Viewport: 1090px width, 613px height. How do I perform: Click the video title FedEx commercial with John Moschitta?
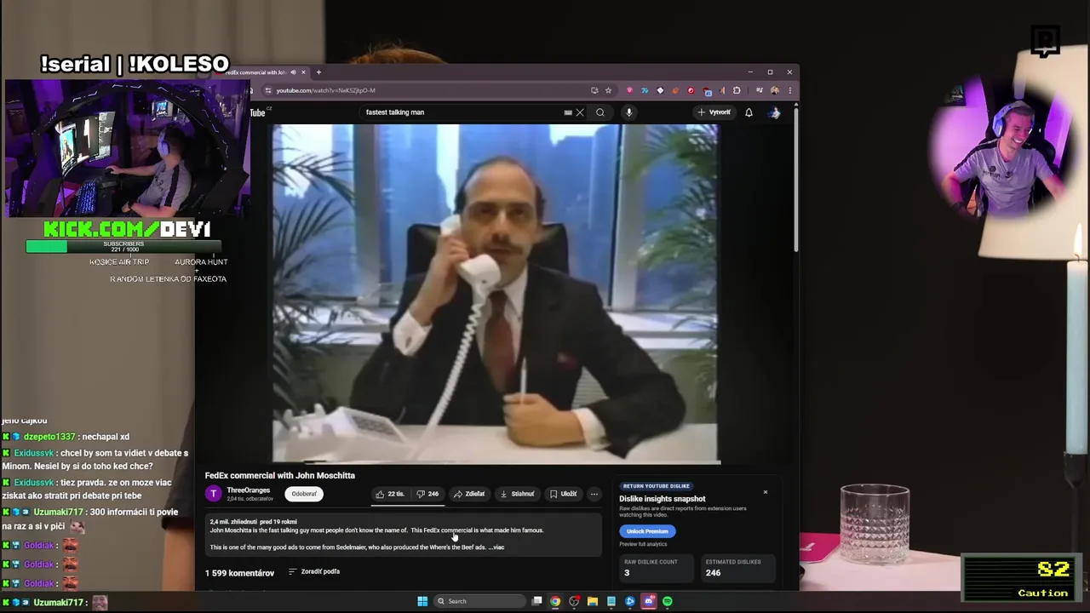click(x=280, y=475)
